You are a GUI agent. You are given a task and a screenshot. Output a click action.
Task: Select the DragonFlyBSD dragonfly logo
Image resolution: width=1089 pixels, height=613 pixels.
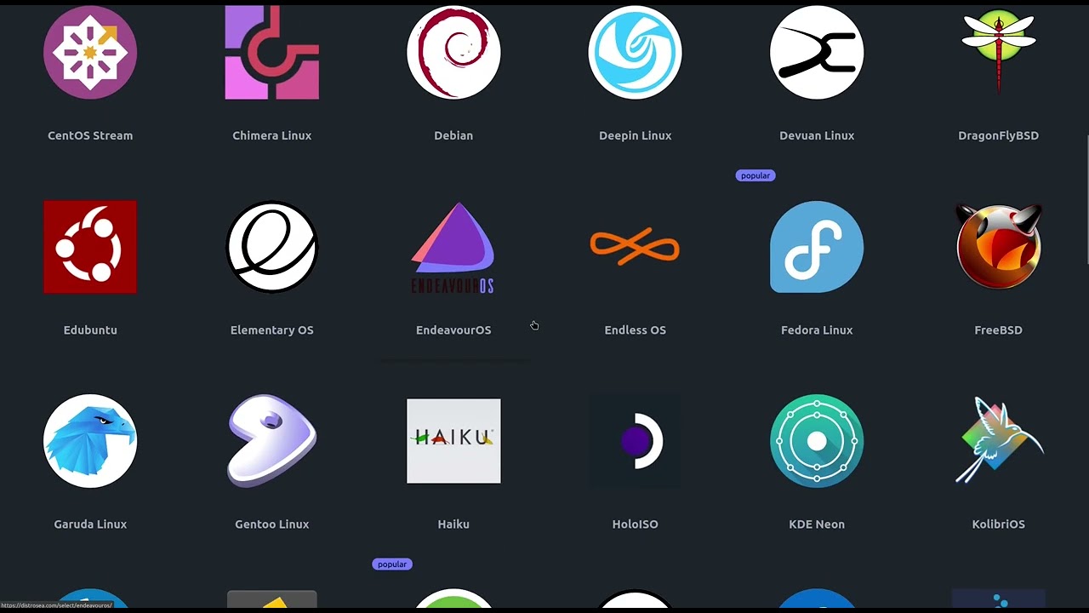pyautogui.click(x=998, y=53)
